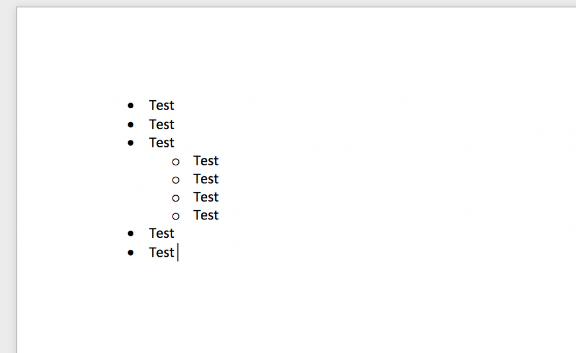This screenshot has height=353, width=576.
Task: Click "Test" text right after the indented list
Action: click(x=161, y=233)
